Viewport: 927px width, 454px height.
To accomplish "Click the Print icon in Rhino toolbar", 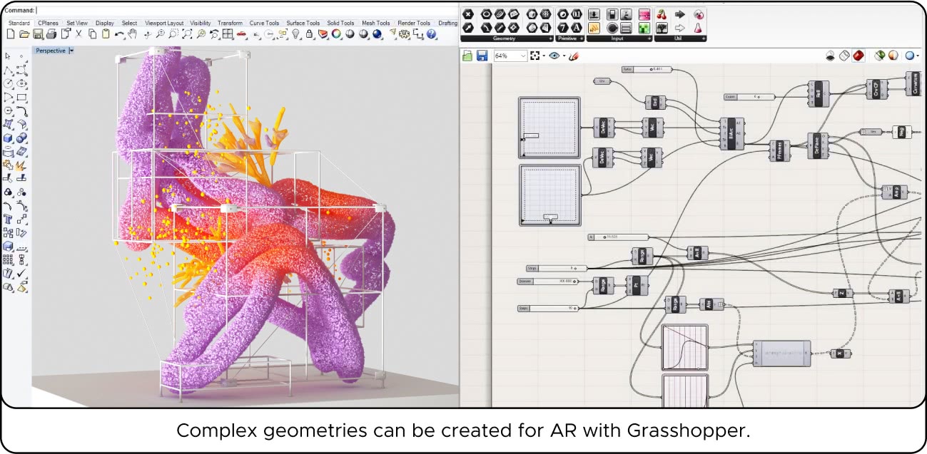I will (51, 34).
